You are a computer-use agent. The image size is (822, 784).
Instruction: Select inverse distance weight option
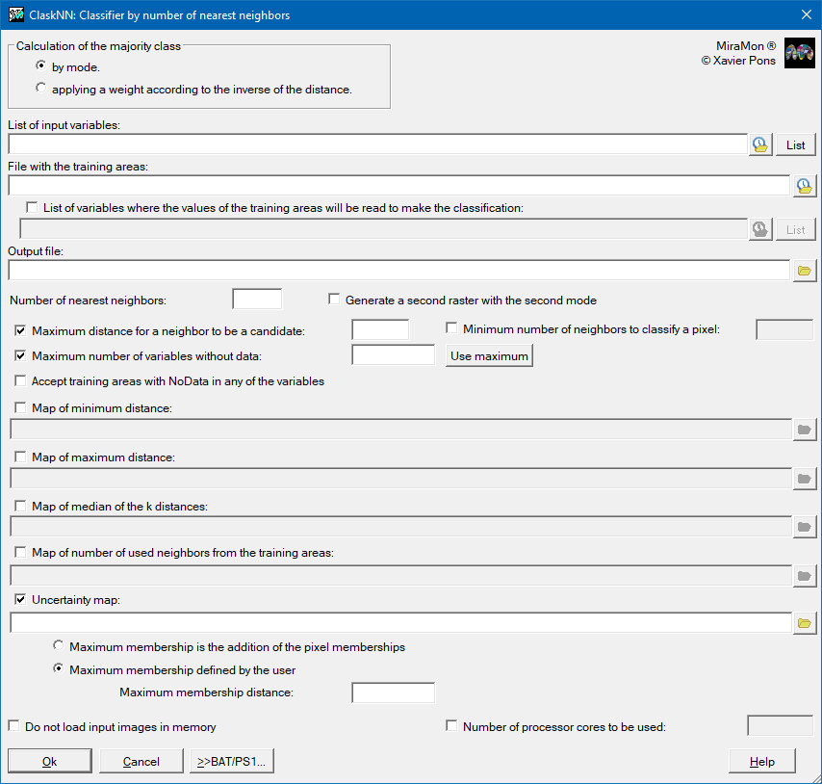tap(40, 89)
